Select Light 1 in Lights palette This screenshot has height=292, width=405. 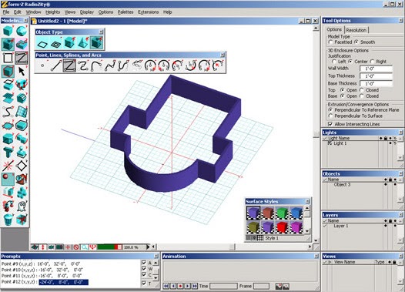tap(340, 143)
